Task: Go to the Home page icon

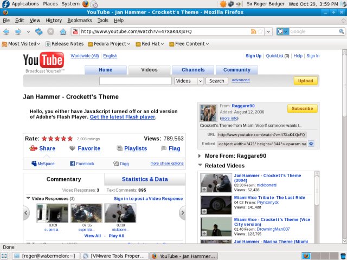Action: (63, 31)
